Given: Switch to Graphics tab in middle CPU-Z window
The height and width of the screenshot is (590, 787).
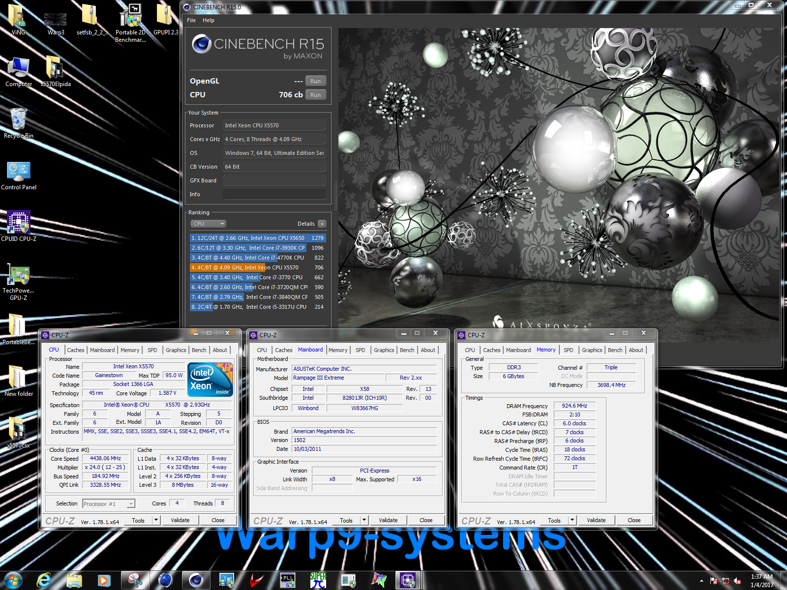Looking at the screenshot, I should [x=384, y=350].
